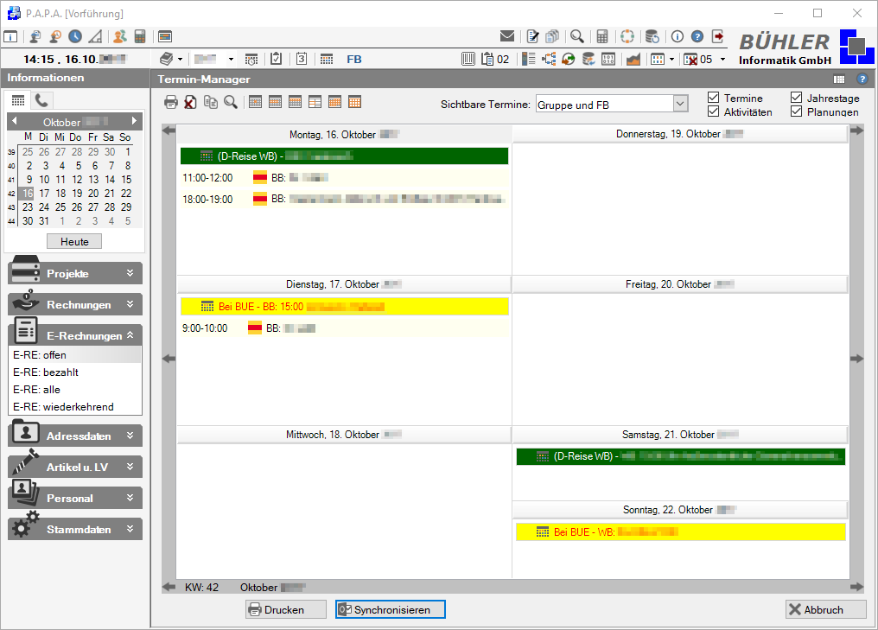Select E-RE: bezahlt entry
Image resolution: width=878 pixels, height=630 pixels.
point(75,372)
